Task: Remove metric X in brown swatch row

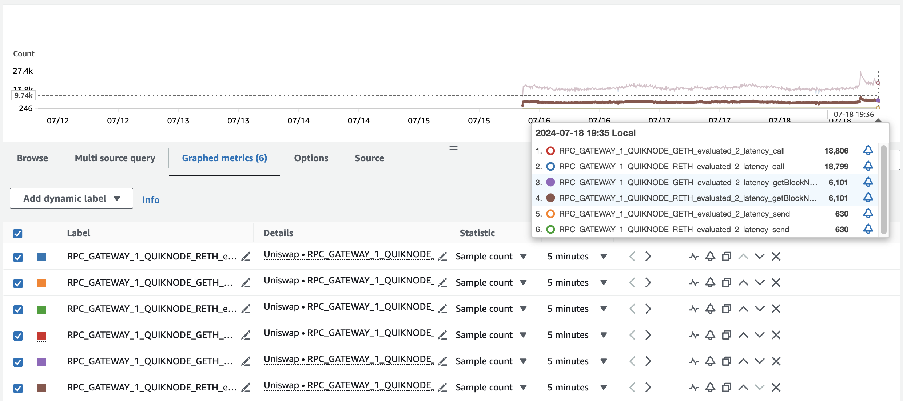Action: (776, 388)
